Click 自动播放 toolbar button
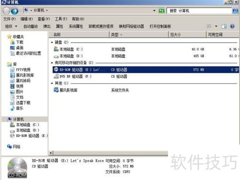Image resolution: width=240 pixels, height=180 pixels. (31, 26)
